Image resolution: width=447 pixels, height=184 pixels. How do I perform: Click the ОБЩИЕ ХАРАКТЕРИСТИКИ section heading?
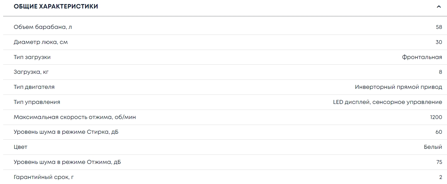click(x=56, y=6)
